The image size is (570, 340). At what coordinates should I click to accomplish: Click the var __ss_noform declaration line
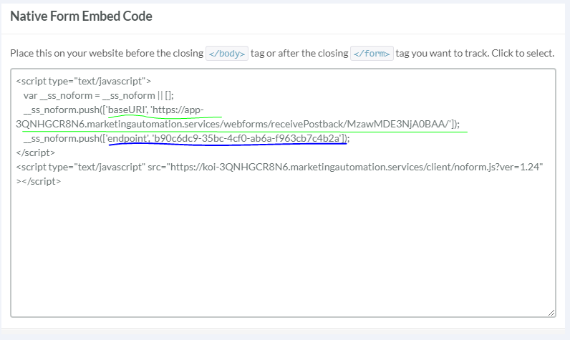(99, 96)
